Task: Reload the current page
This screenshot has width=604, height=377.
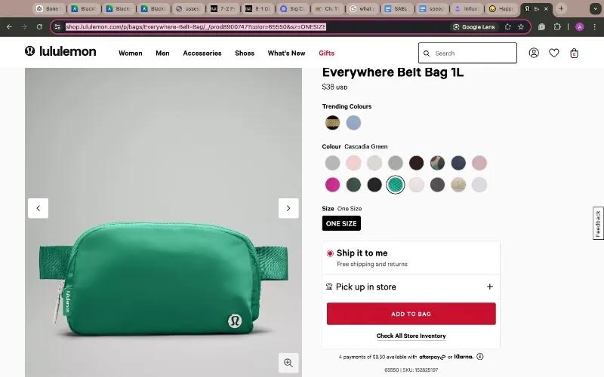Action: (39, 27)
